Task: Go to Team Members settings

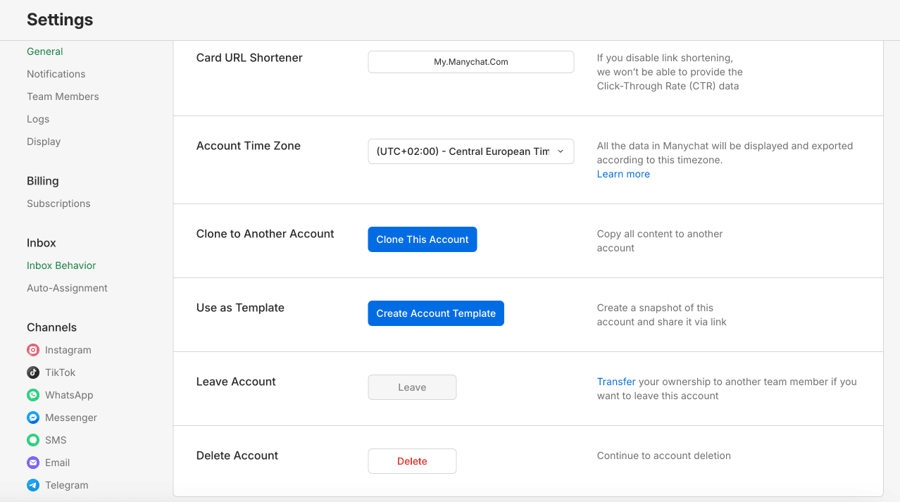Action: [63, 96]
